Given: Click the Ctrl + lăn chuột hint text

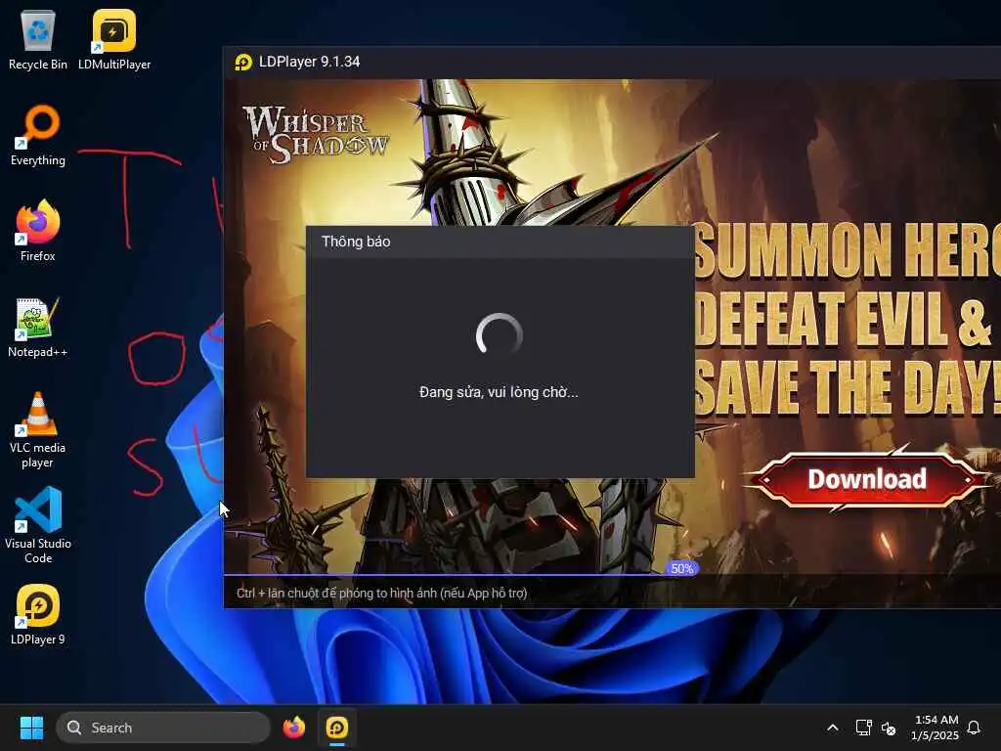Looking at the screenshot, I should [382, 593].
